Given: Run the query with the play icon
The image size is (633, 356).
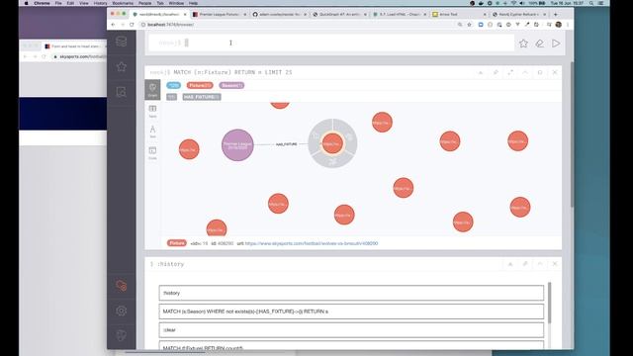Looking at the screenshot, I should [556, 44].
